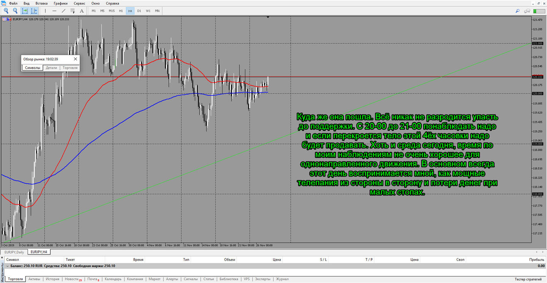
Task: Select the Fibonacci retracement tool
Action: [73, 11]
